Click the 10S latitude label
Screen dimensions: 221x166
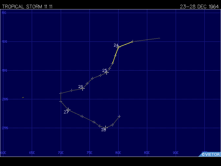click(4, 42)
